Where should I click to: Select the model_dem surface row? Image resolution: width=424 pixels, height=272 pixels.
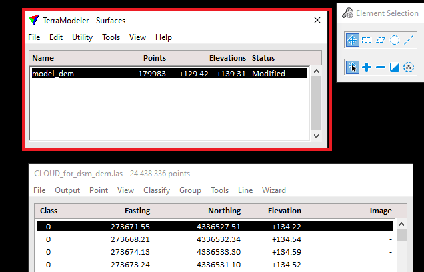(169, 74)
